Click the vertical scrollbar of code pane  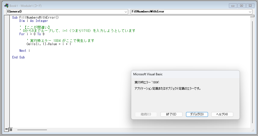pyautogui.click(x=252, y=71)
